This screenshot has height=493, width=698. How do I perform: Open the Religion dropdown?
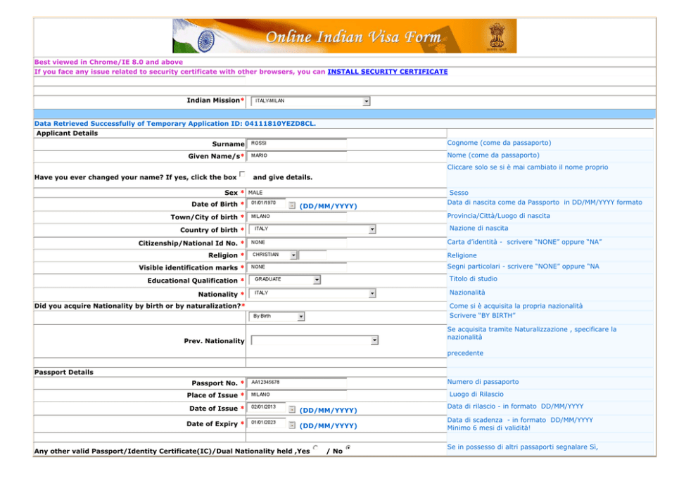(293, 255)
